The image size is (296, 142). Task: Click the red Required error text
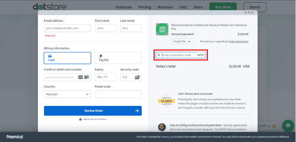click(50, 35)
